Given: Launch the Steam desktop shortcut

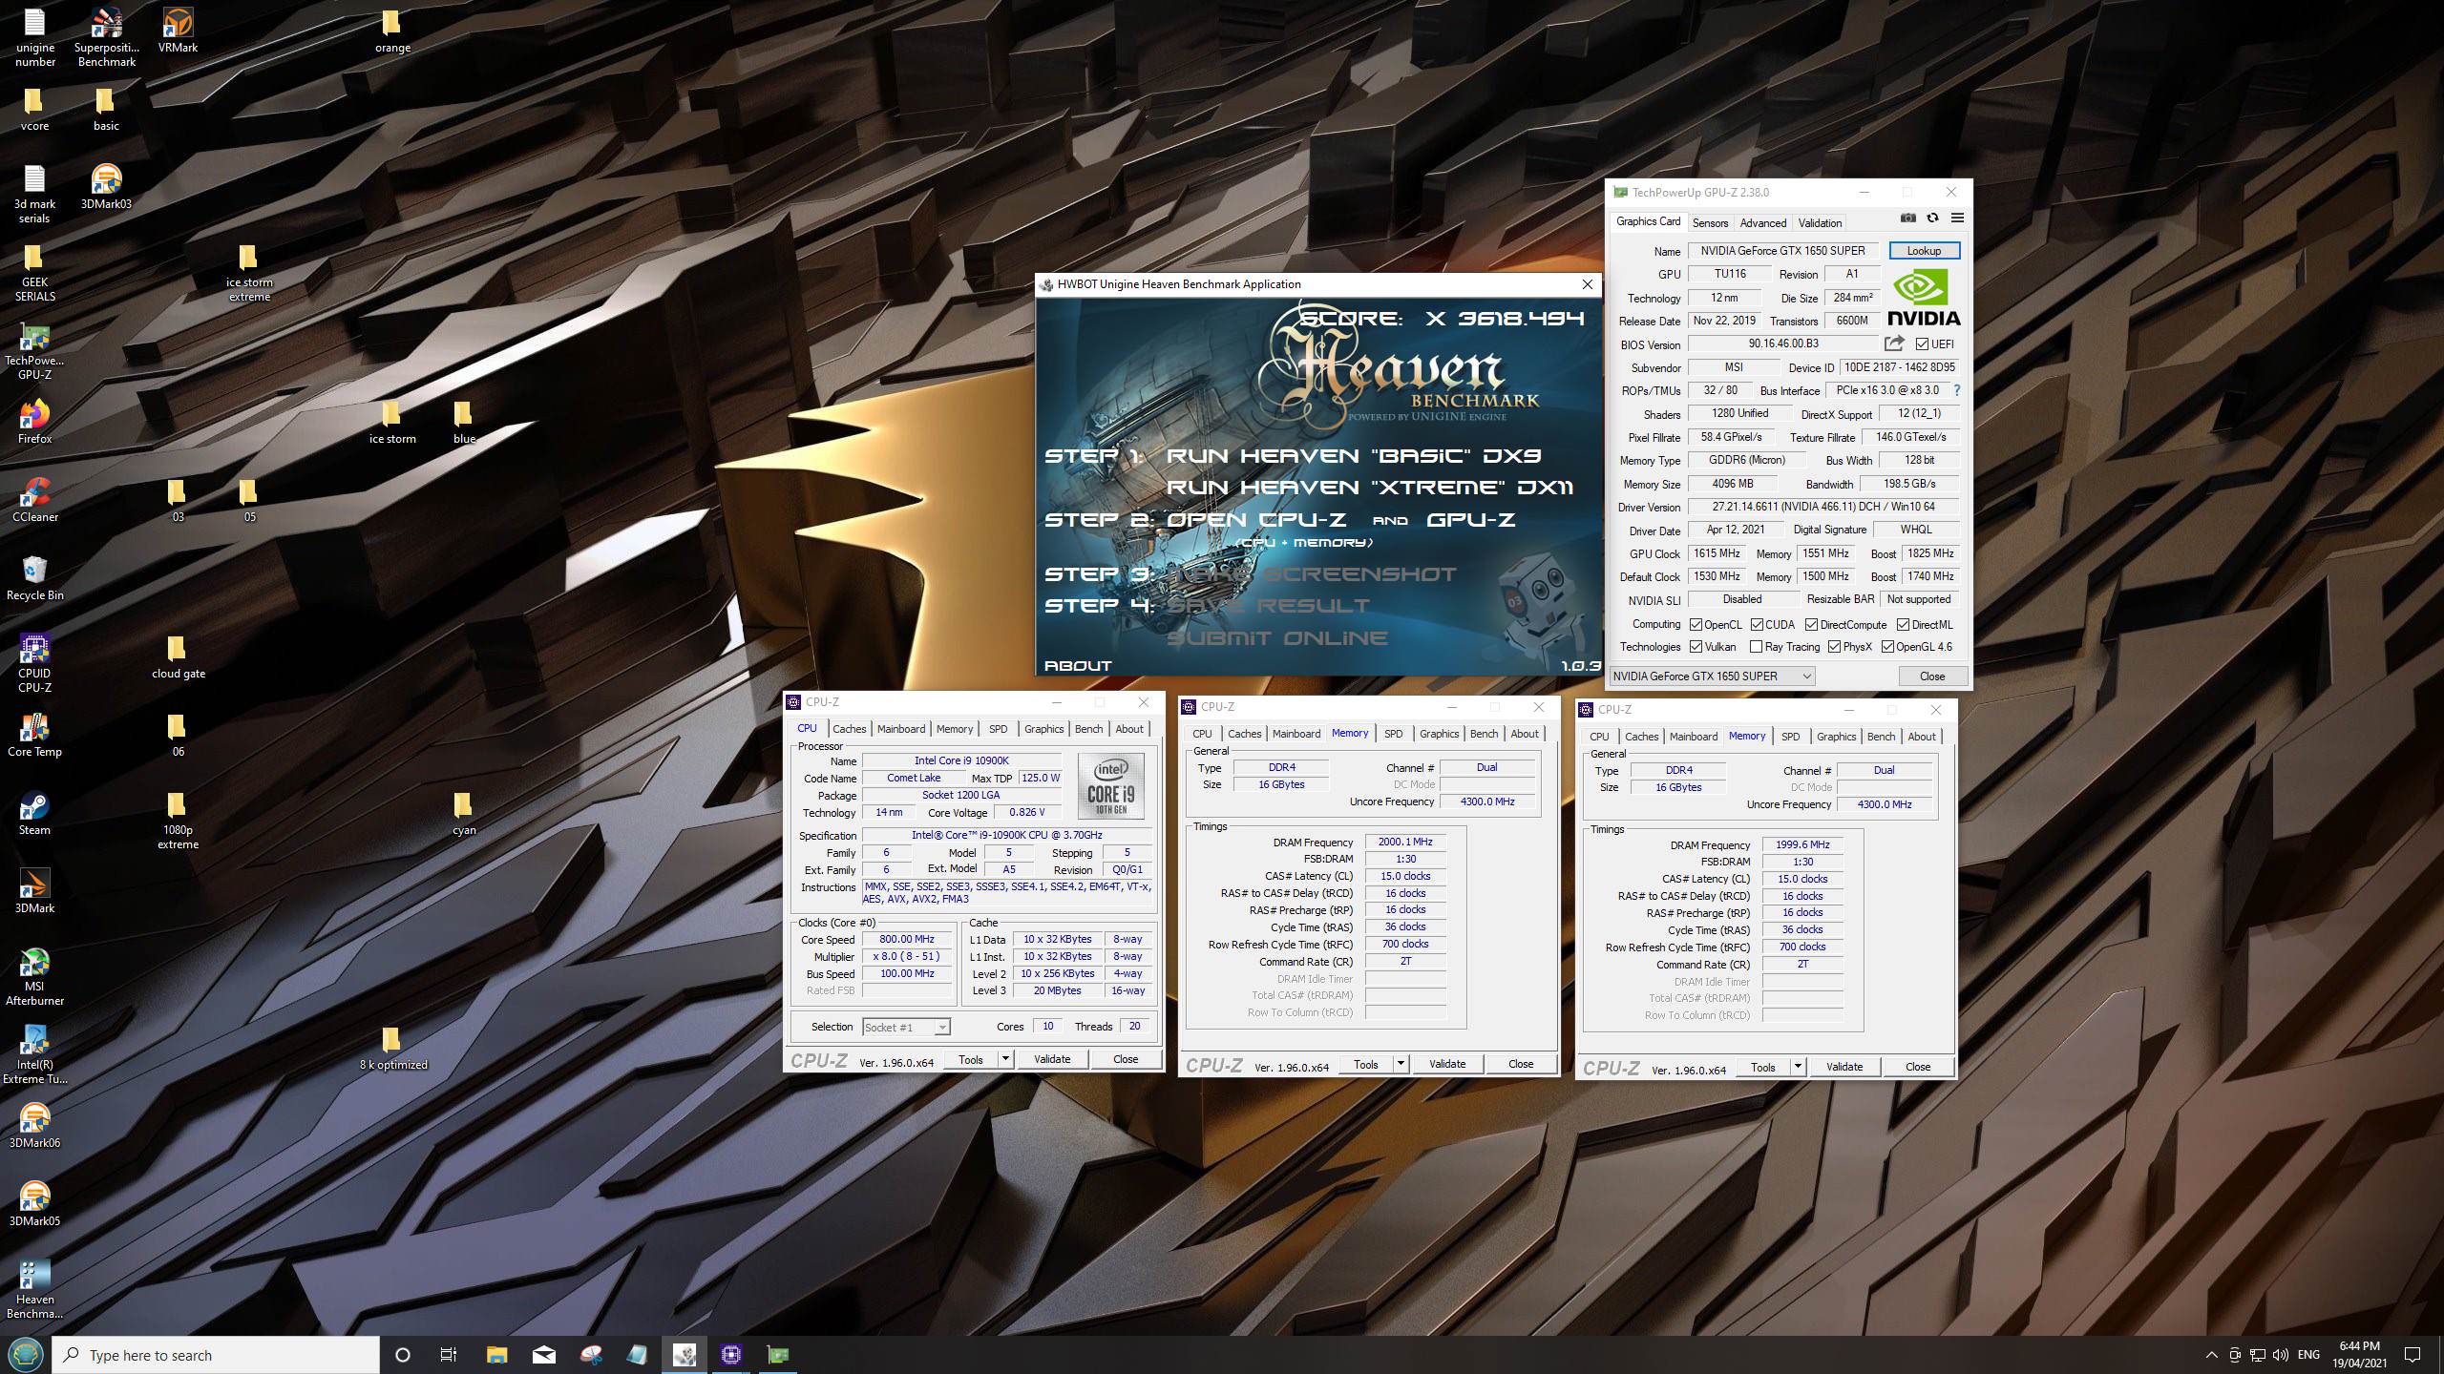Looking at the screenshot, I should tap(35, 813).
